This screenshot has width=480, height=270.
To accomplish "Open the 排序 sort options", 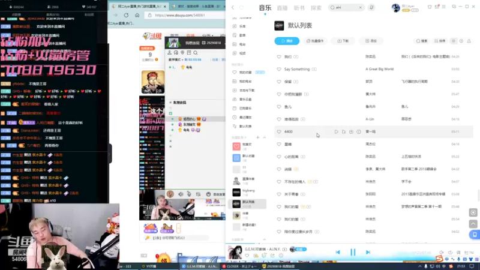I will pos(440,41).
